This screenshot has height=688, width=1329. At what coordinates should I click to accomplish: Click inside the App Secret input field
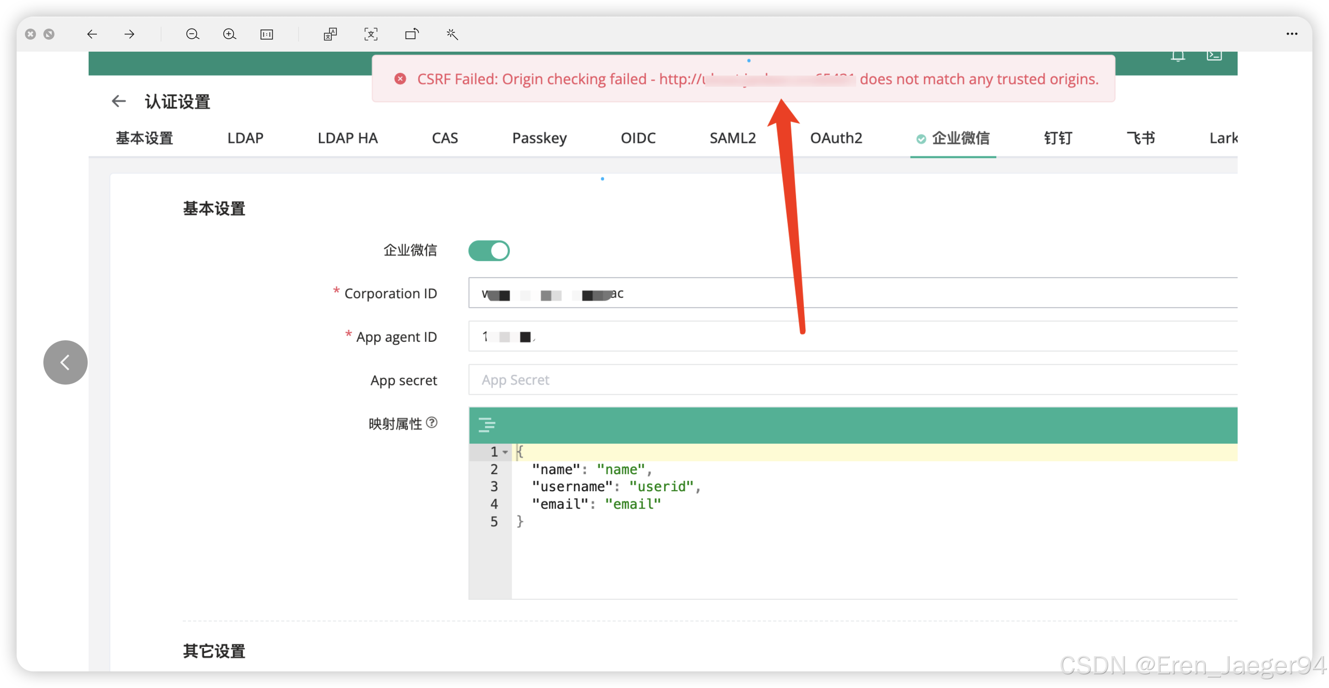pyautogui.click(x=619, y=380)
